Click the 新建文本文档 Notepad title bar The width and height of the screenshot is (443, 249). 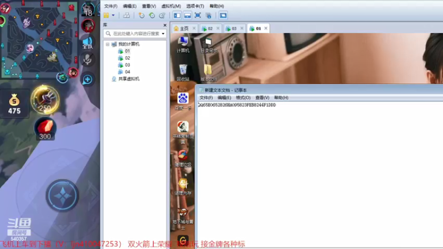(320, 90)
